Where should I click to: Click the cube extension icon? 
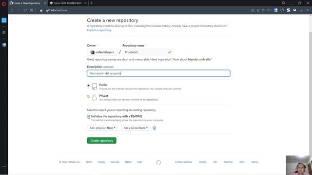pos(294,10)
